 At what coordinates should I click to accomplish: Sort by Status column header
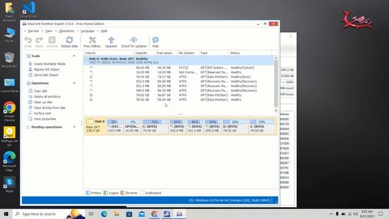(250, 53)
